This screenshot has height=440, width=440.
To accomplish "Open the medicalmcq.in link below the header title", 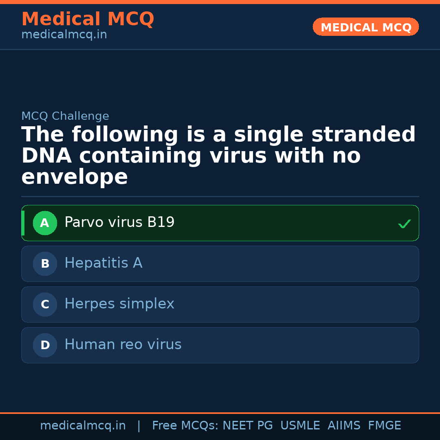I will 64,35.
